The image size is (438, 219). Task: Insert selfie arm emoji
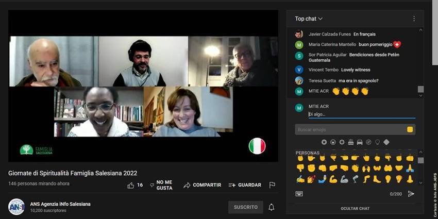click(322, 179)
